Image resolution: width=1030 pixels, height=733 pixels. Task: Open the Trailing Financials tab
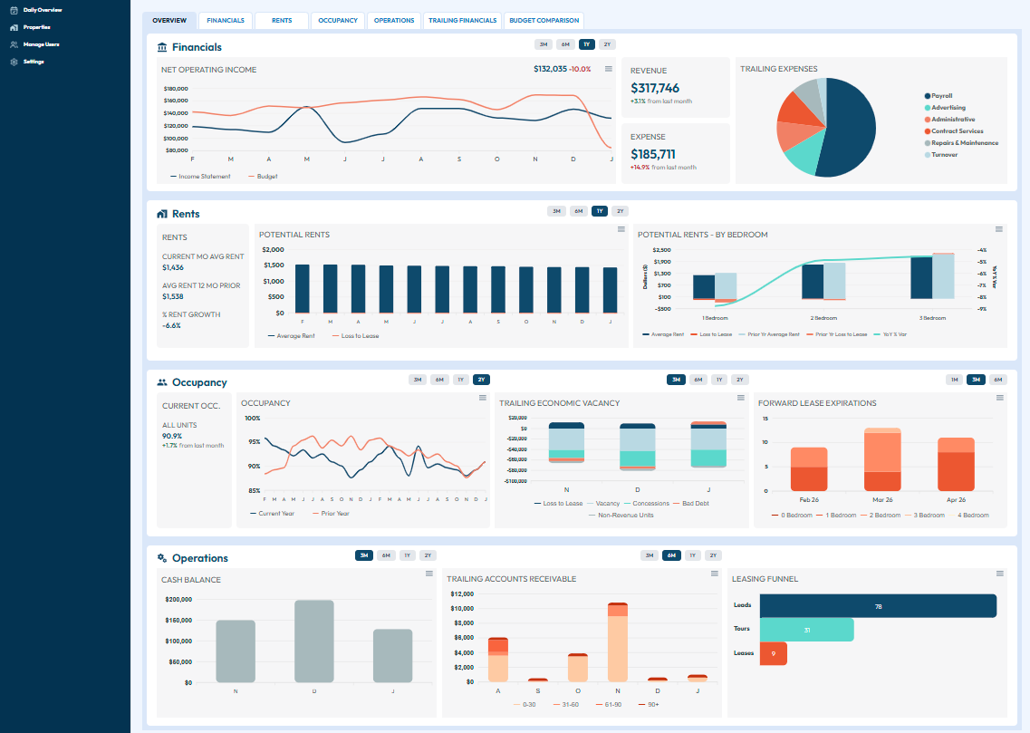pyautogui.click(x=462, y=20)
